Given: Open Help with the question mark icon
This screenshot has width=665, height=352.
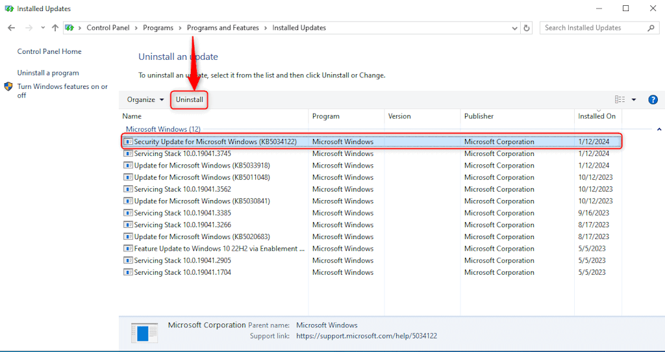Looking at the screenshot, I should coord(653,99).
